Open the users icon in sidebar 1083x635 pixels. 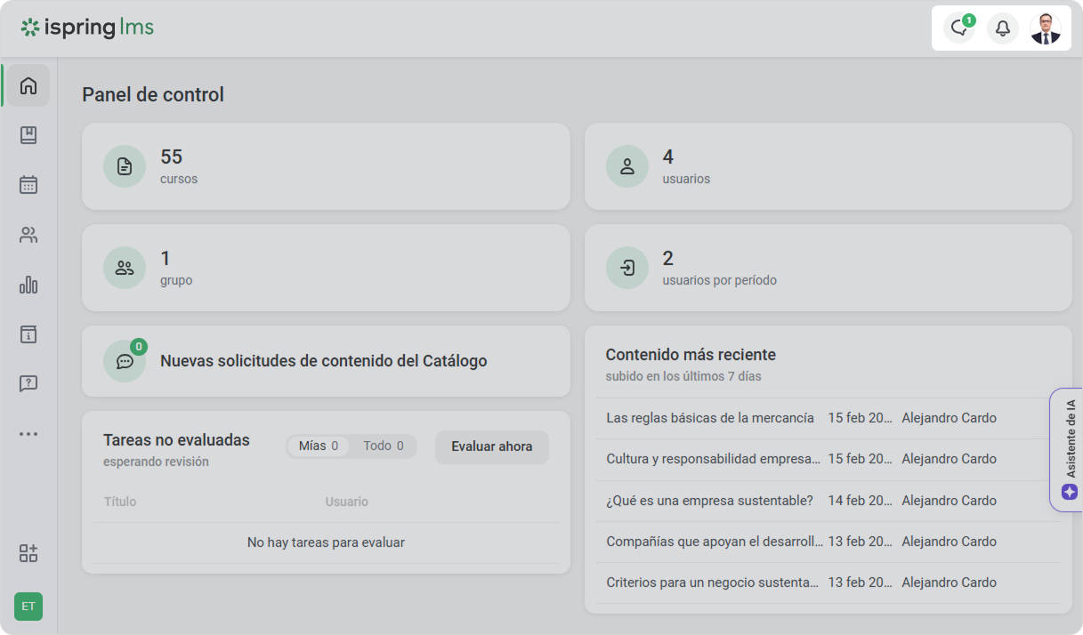pyautogui.click(x=28, y=235)
